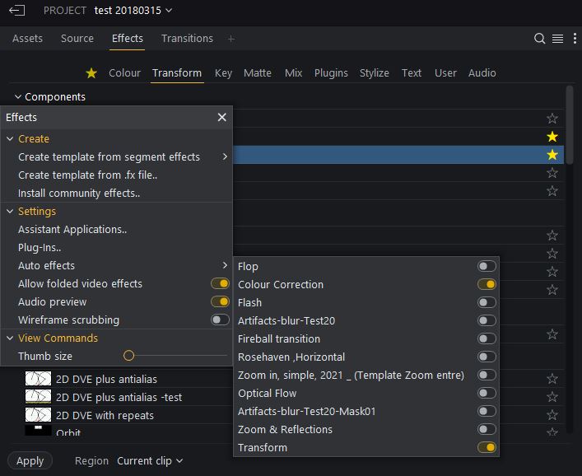Select the Colour effects category

click(x=125, y=72)
